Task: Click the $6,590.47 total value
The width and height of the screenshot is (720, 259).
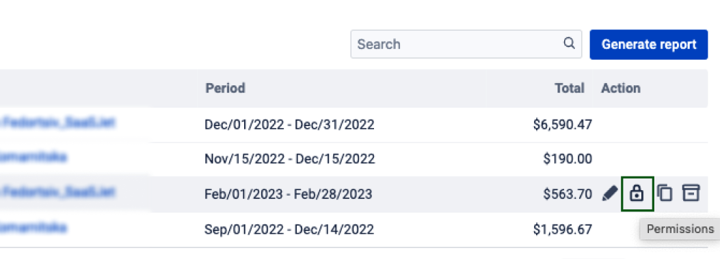Action: click(563, 125)
